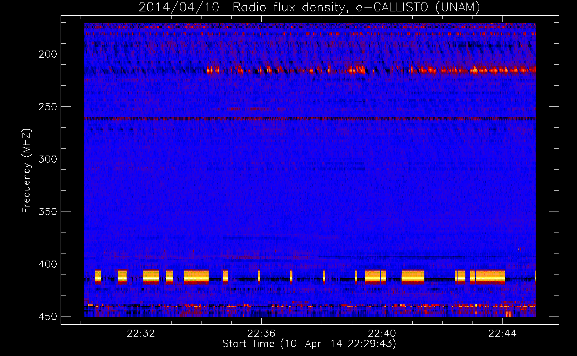The image size is (577, 356).
Task: Click the 22:44 time tick label
Action: (502, 333)
